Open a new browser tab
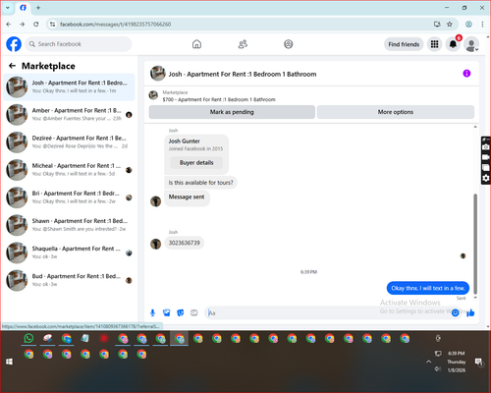Viewport: 491px width, 393px height. pos(38,8)
